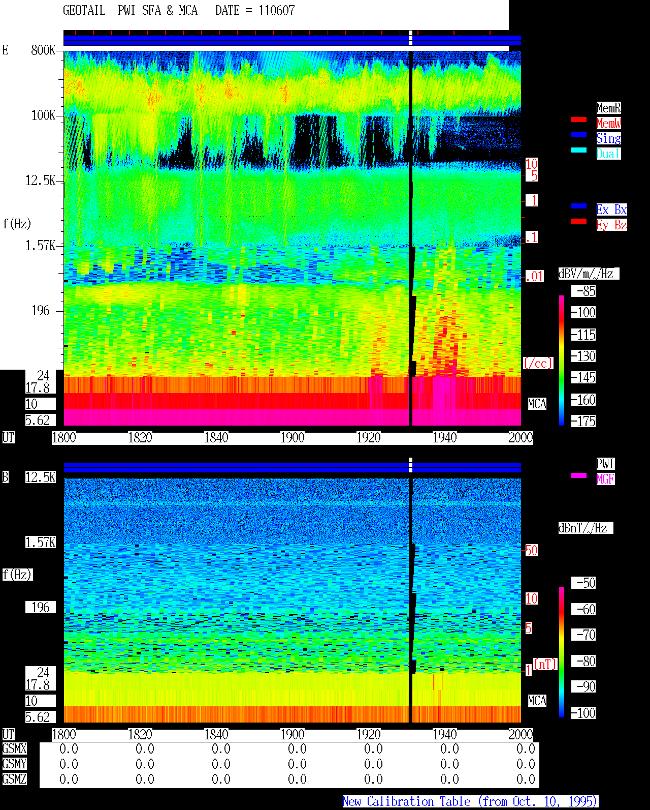Click the GSMX row label
This screenshot has width=650, height=810.
tap(14, 749)
